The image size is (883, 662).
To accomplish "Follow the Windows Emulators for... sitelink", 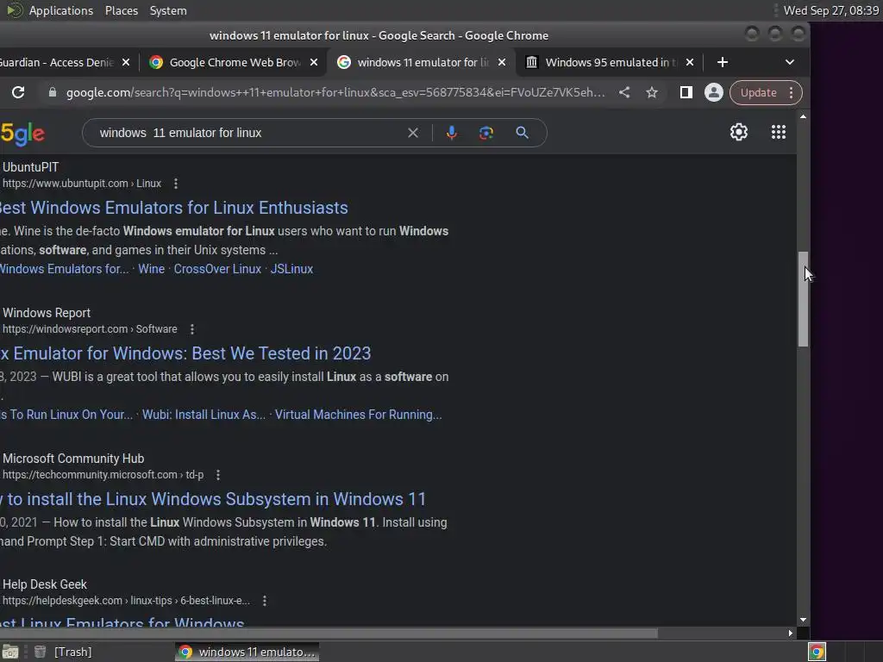I will coord(64,269).
